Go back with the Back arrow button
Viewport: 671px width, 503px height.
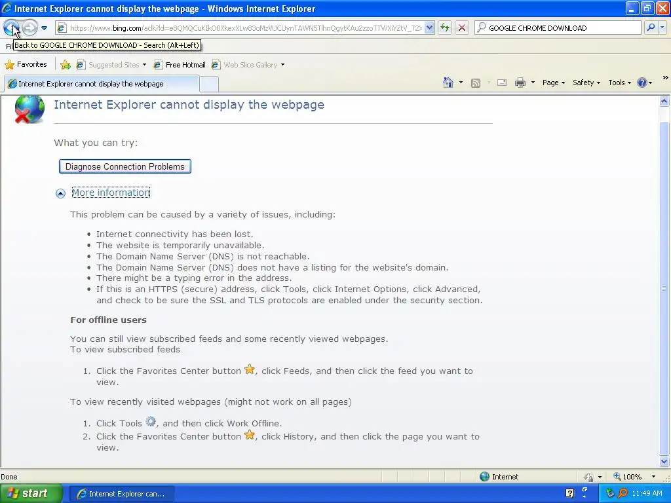coord(11,28)
